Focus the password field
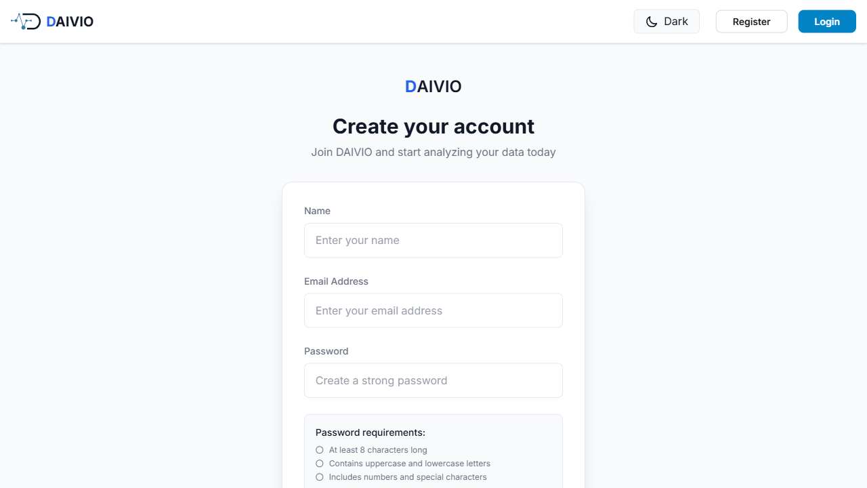This screenshot has height=488, width=867. coord(433,381)
